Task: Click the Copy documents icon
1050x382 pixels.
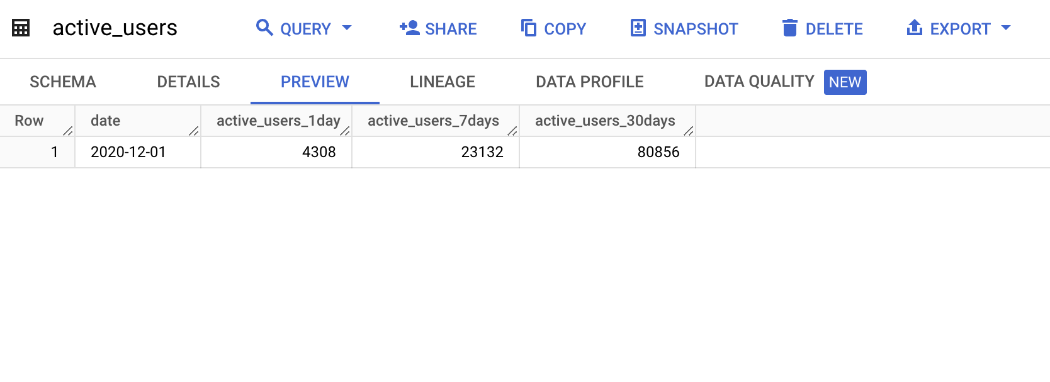Action: [x=528, y=28]
